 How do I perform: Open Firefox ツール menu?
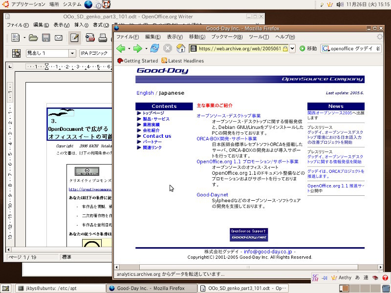[259, 37]
